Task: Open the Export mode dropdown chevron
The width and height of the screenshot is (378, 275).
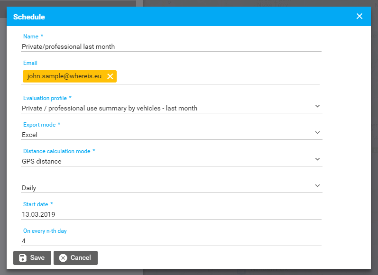Action: click(x=317, y=133)
